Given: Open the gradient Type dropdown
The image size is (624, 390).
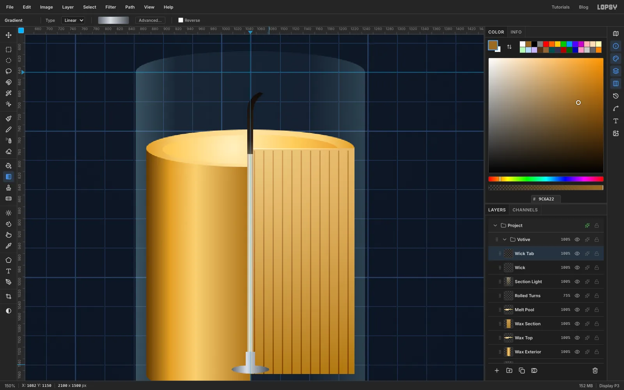Looking at the screenshot, I should 73,20.
